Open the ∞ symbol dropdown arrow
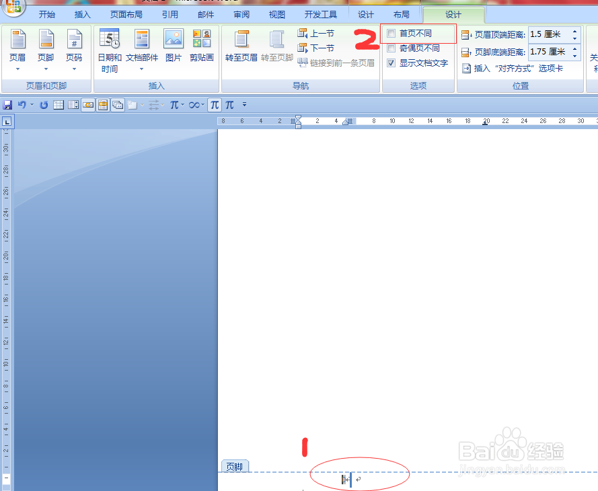 (x=202, y=105)
